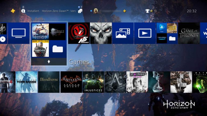Open the TV & Video tile
The width and height of the screenshot is (207, 116).
click(19, 33)
